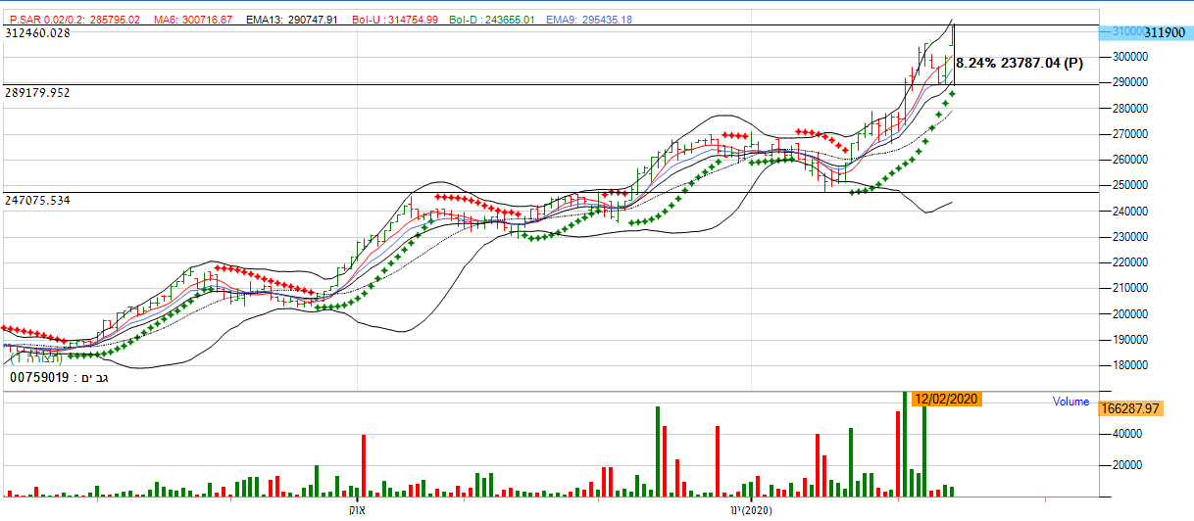The image size is (1194, 521).
Task: Click the 8.24% 23787.04 (P) measurement label
Action: 1020,63
